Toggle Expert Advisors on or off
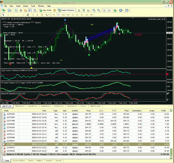This screenshot has height=163, width=174. (x=66, y=10)
